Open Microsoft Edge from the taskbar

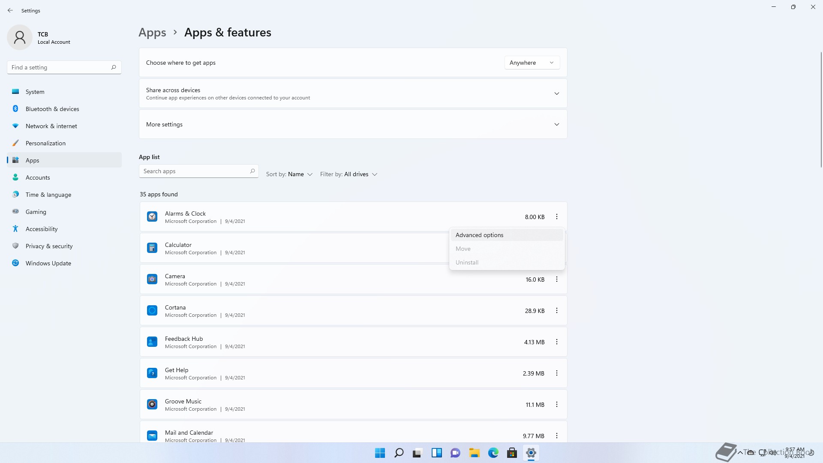[x=493, y=453]
